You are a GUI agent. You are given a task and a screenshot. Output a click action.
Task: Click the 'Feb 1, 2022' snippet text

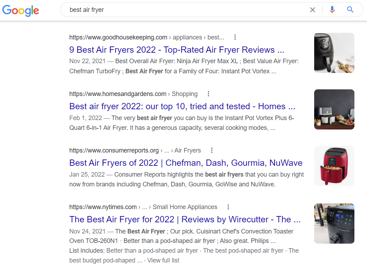click(86, 118)
